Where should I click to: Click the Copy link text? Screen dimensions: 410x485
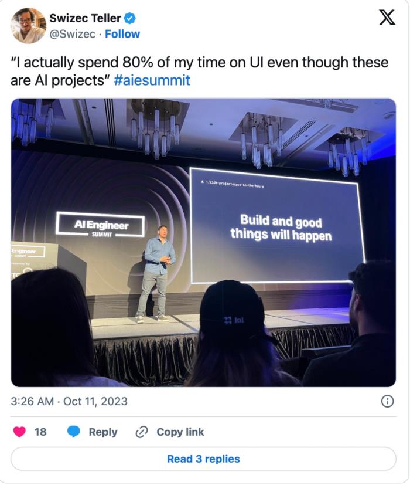pyautogui.click(x=180, y=432)
